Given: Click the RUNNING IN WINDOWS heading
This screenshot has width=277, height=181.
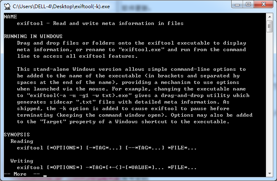Looking at the screenshot, I should click(x=33, y=36).
